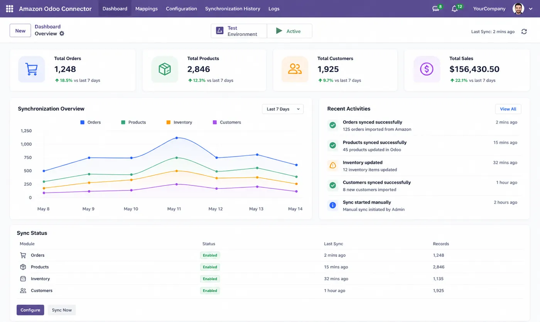Click the green check icon for Customers synced
Screen dimensions: 540x322
[332, 185]
